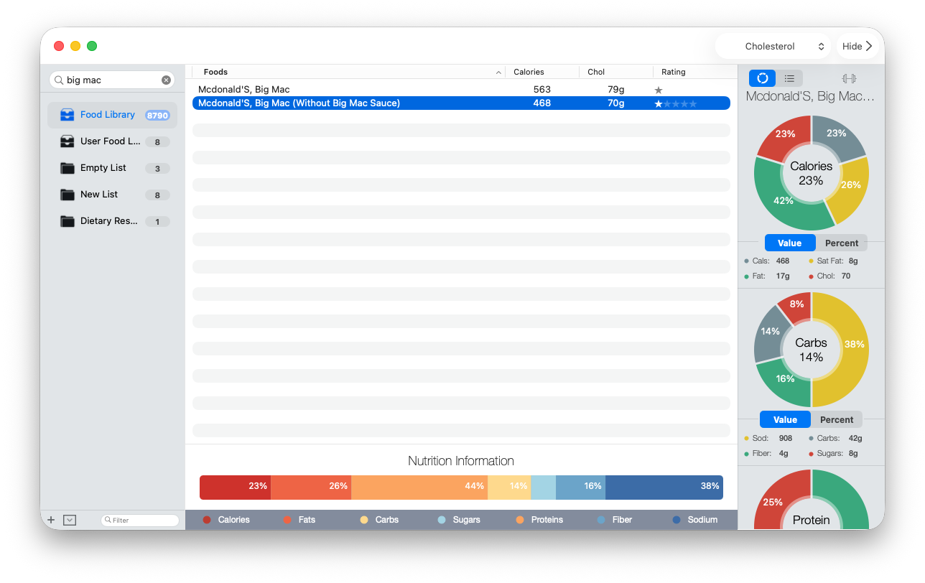The height and width of the screenshot is (583, 925).
Task: Sort by the Foods column header
Action: click(348, 72)
